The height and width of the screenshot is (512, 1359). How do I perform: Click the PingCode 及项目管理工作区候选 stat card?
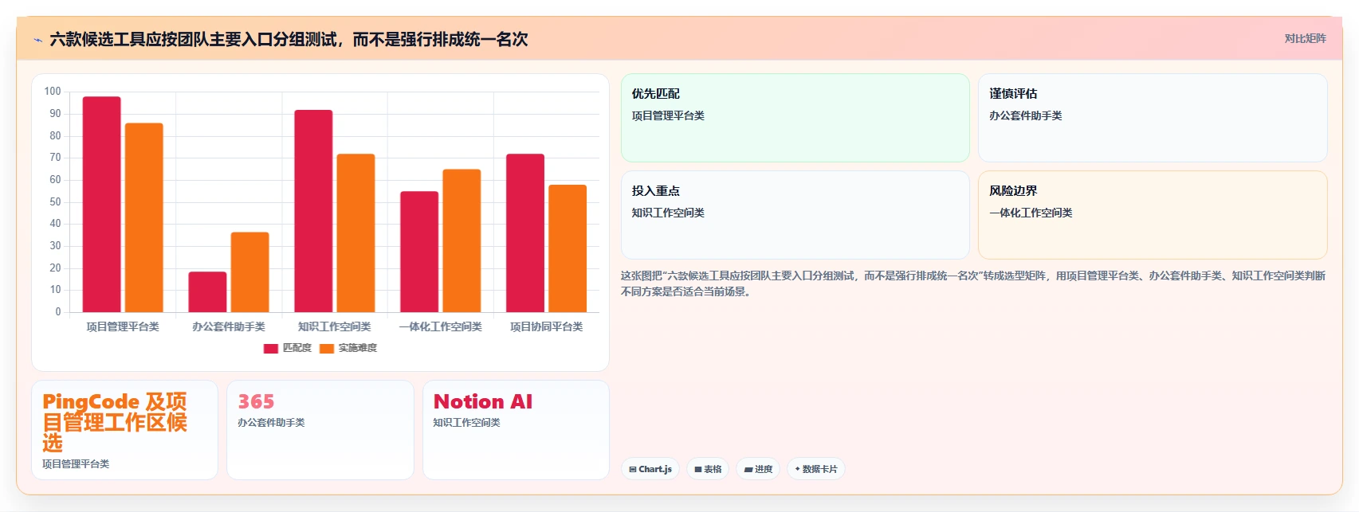(124, 430)
